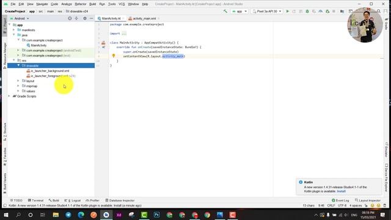Open the Project Structure folder icon in the toolbar
The width and height of the screenshot is (391, 220).
click(342, 11)
